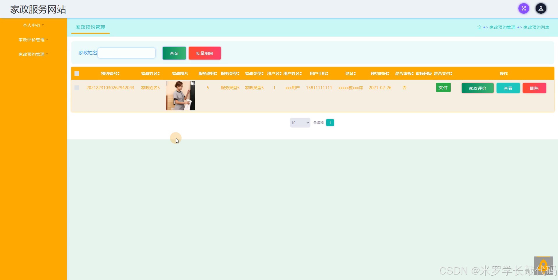
Task: Click the red 删除 row button
Action: [x=534, y=88]
